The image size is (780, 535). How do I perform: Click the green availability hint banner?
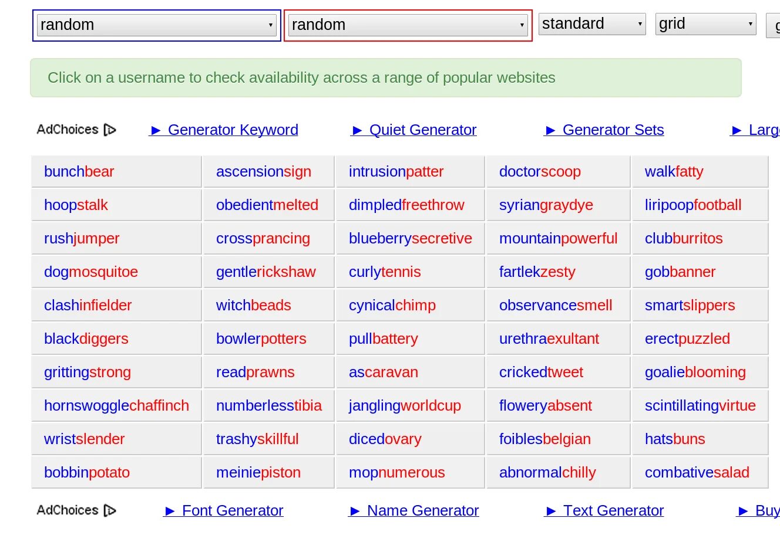385,77
